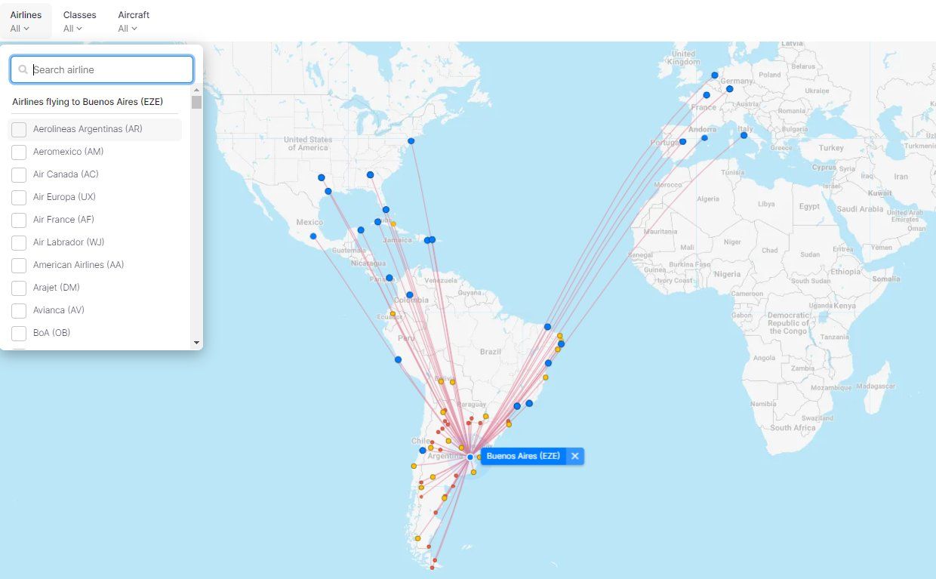Click the airport marker west of Chile label
The width and height of the screenshot is (936, 579).
click(x=423, y=451)
